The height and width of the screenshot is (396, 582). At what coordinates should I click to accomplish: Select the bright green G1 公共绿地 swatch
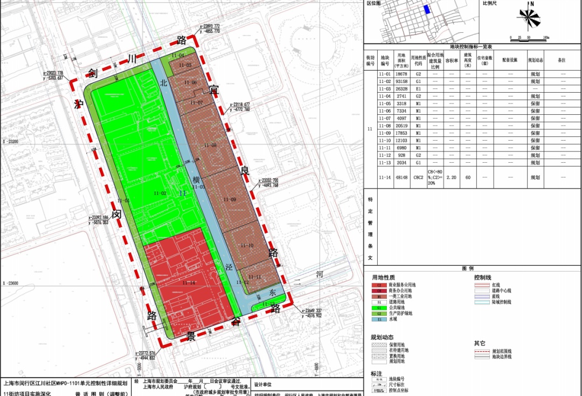(x=379, y=308)
